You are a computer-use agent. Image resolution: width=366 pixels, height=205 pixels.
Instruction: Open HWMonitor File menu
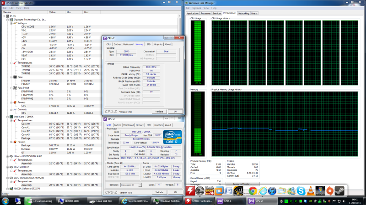[5, 8]
